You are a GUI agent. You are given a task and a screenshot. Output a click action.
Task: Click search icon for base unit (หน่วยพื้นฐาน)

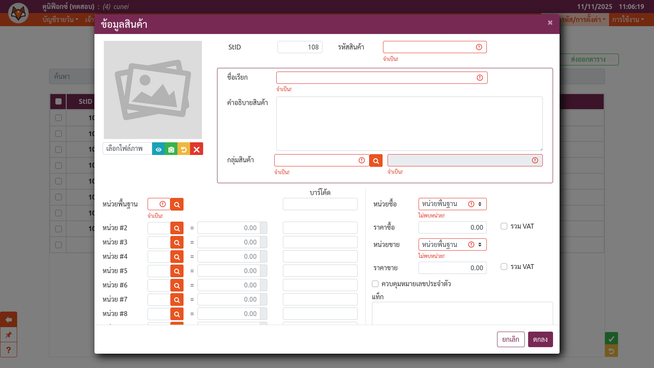pyautogui.click(x=177, y=204)
